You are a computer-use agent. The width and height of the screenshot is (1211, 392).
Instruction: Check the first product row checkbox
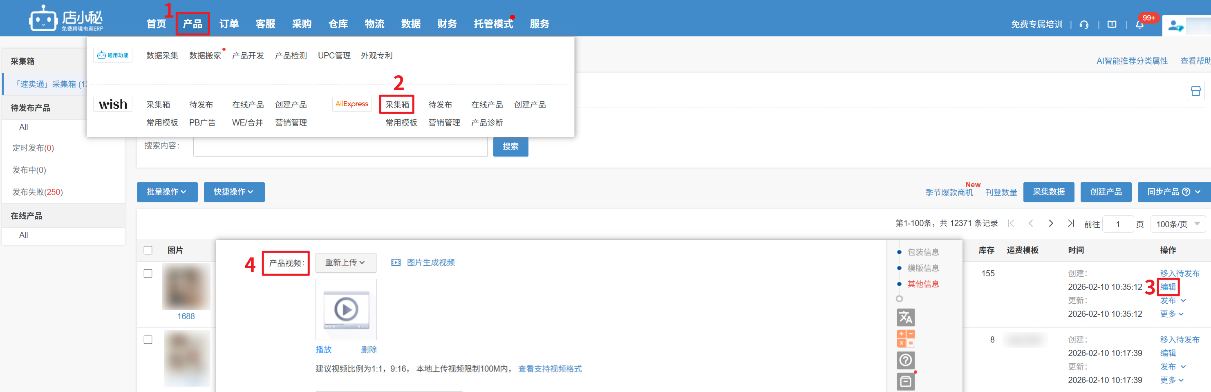click(148, 273)
